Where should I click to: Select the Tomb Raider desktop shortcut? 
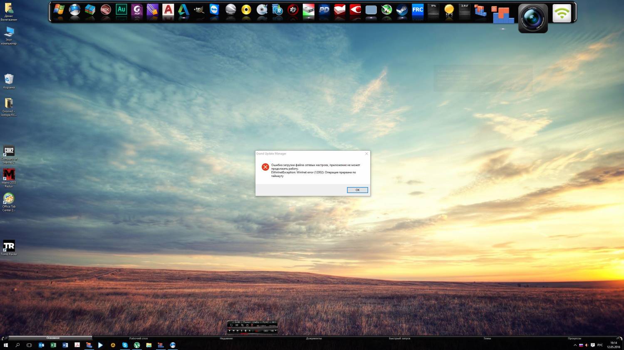coord(9,248)
